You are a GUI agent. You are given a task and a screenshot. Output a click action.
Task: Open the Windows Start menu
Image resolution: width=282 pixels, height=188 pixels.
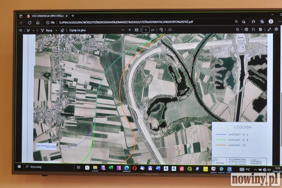19,167
